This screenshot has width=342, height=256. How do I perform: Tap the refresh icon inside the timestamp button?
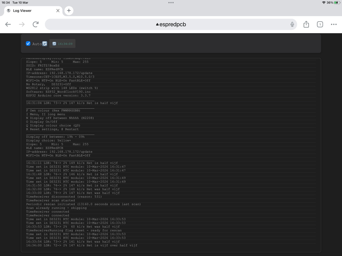click(x=55, y=44)
